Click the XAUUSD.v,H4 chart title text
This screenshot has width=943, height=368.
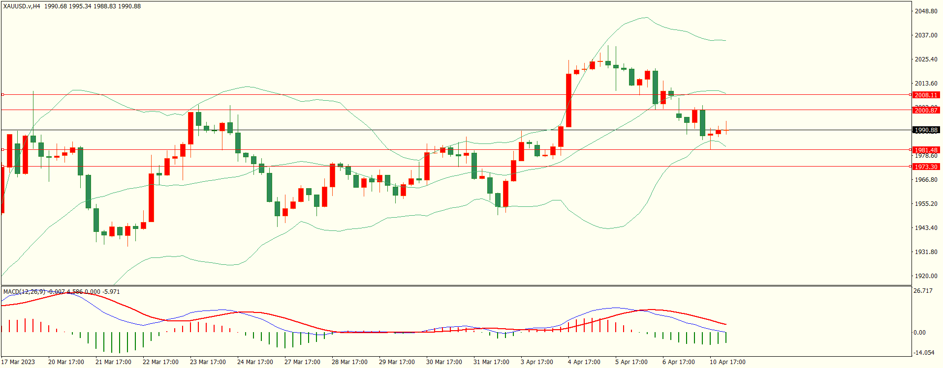pos(22,6)
